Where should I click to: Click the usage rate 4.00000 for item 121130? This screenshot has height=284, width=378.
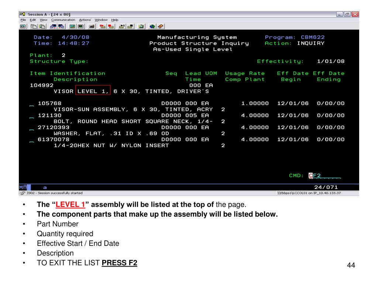[255, 115]
